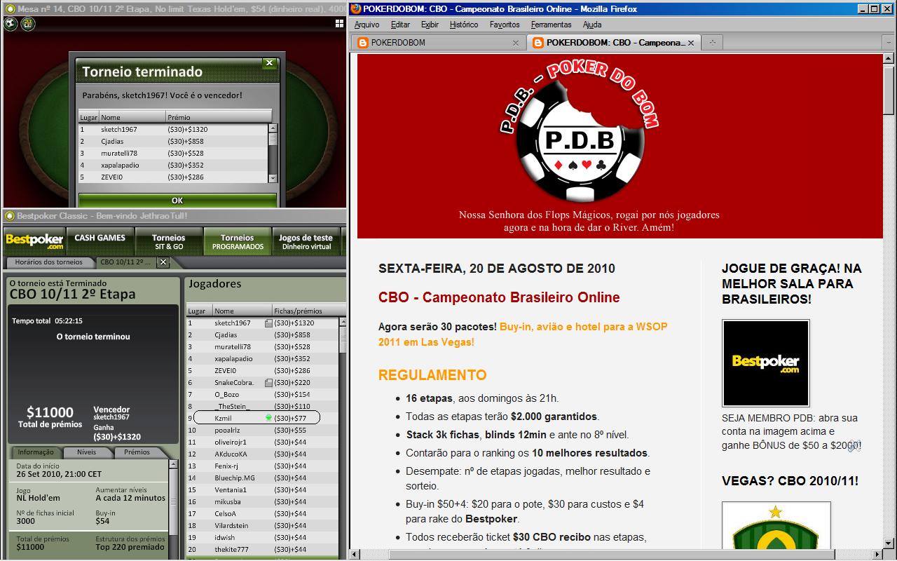Select muratelli78 row in winners dialog
The width and height of the screenshot is (897, 561).
[x=173, y=153]
